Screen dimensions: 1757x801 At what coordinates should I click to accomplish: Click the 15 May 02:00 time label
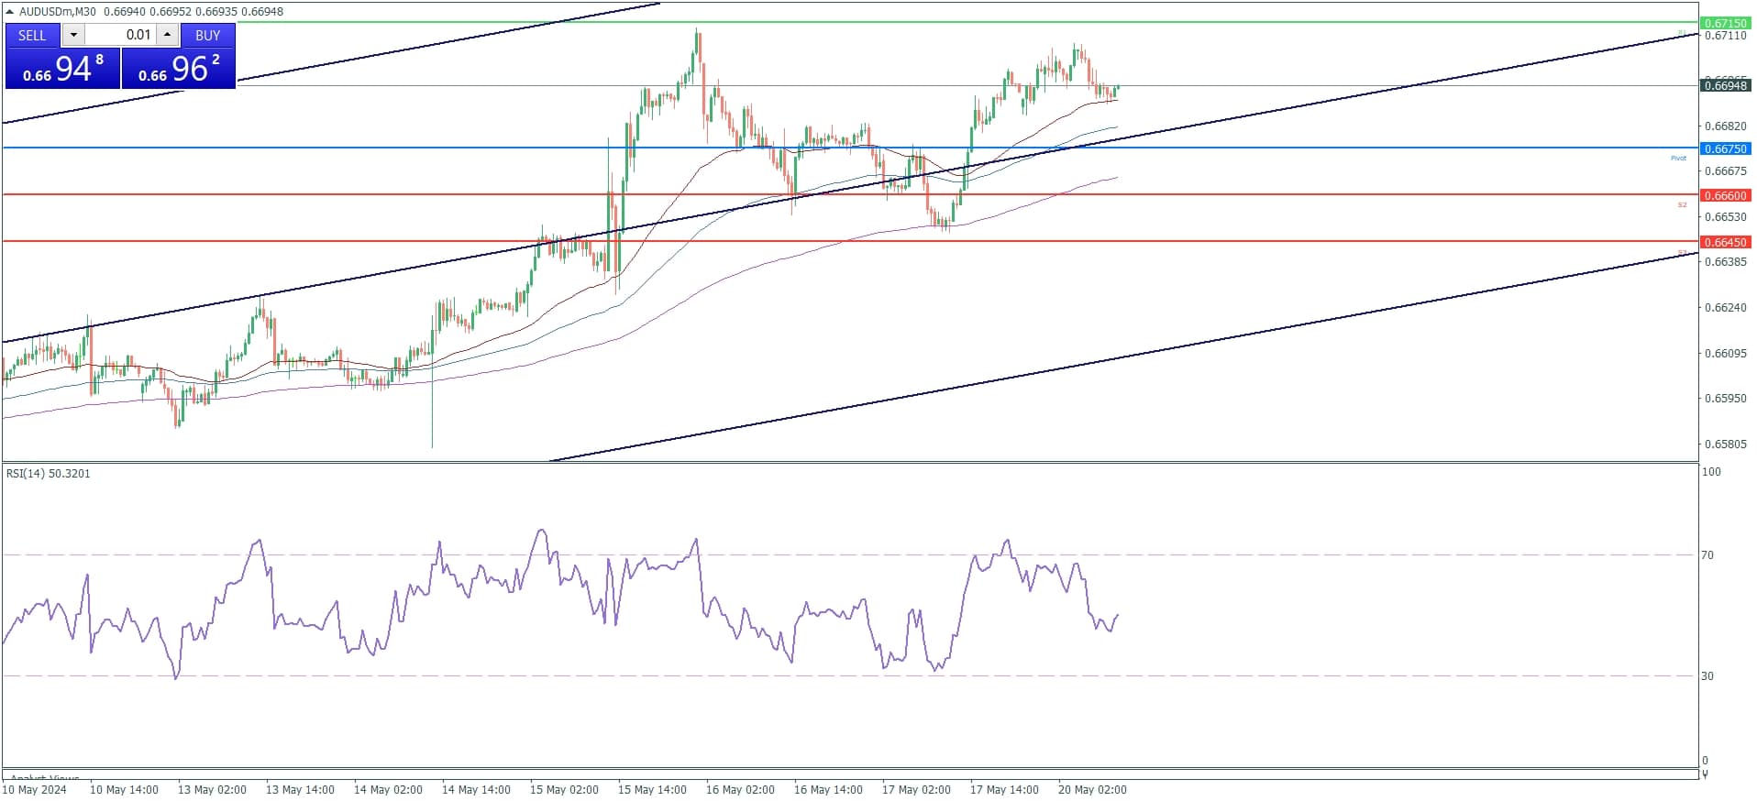pyautogui.click(x=564, y=790)
